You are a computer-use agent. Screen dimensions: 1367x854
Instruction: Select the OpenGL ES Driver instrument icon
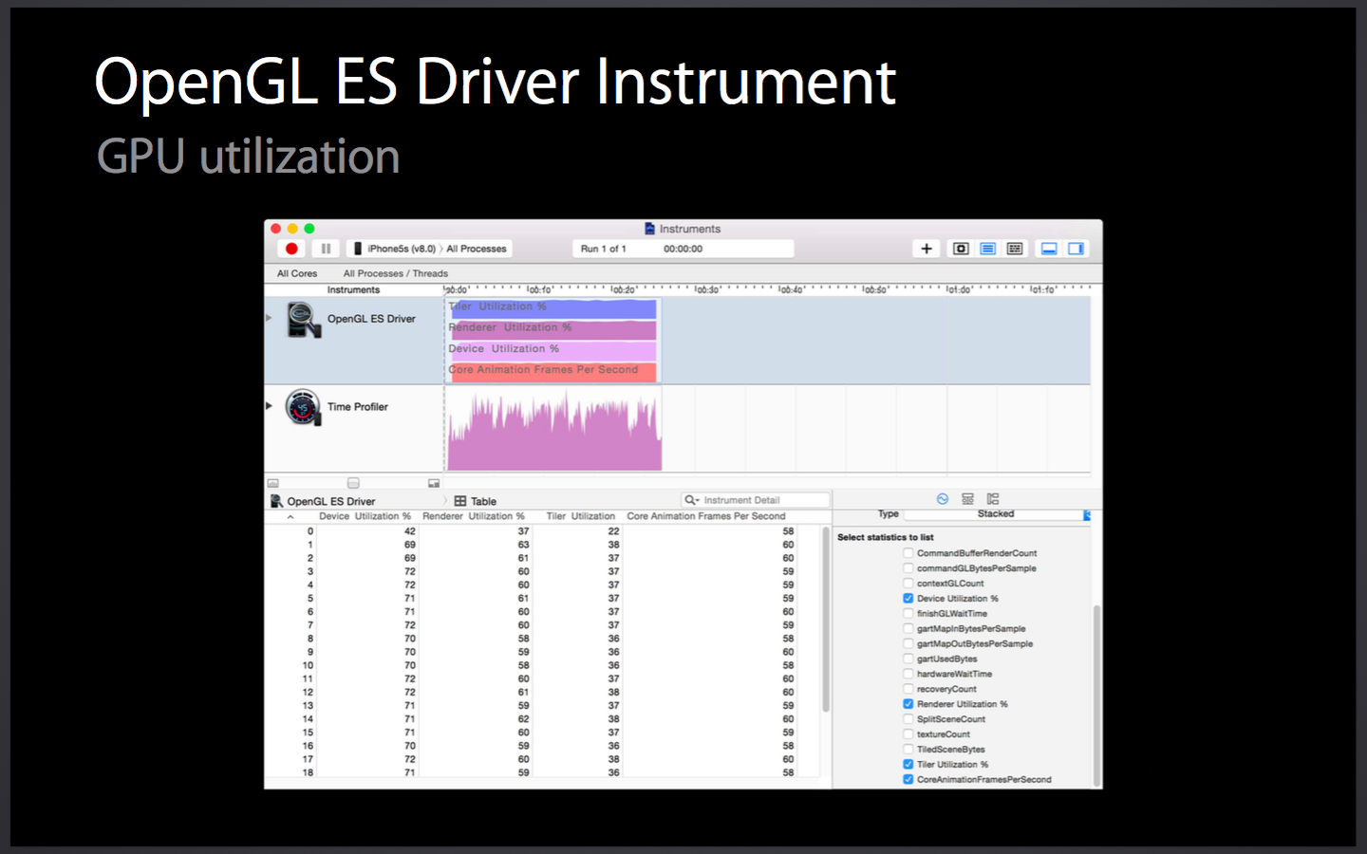coord(304,320)
